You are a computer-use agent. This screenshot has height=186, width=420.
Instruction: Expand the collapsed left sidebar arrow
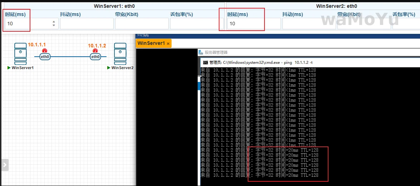(x=5, y=165)
